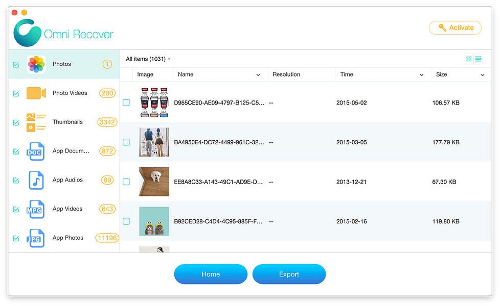
Task: Select the Photos sidebar category
Action: coord(64,64)
